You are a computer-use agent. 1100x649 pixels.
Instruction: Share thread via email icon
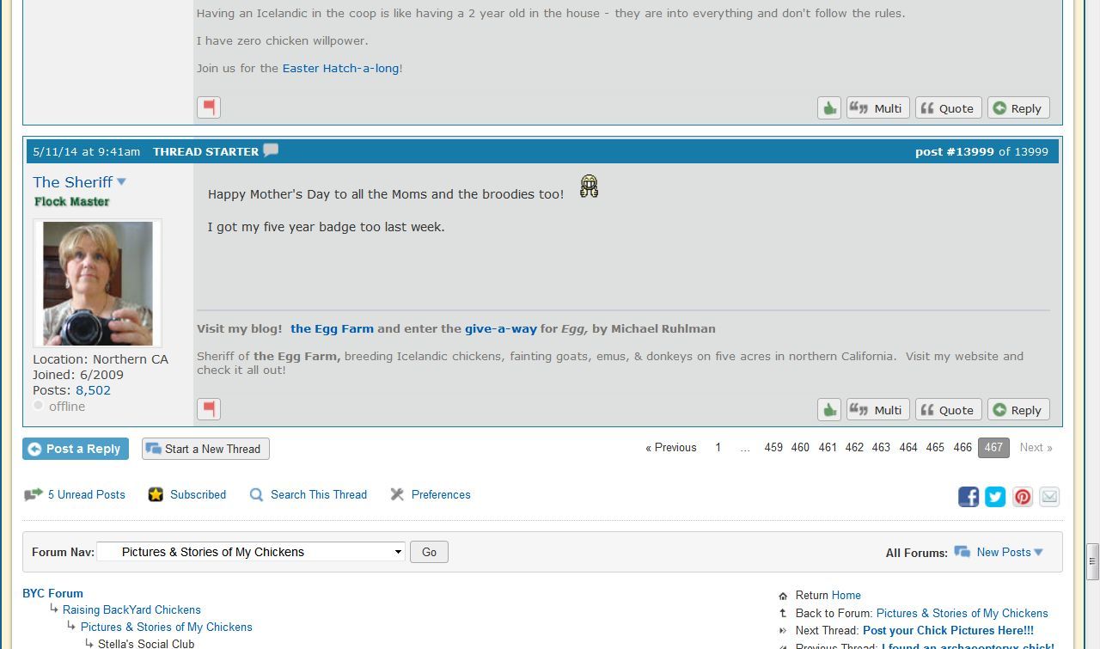[x=1049, y=497]
